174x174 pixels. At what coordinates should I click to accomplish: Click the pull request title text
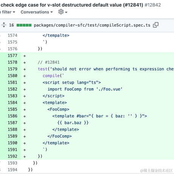tap(72, 5)
